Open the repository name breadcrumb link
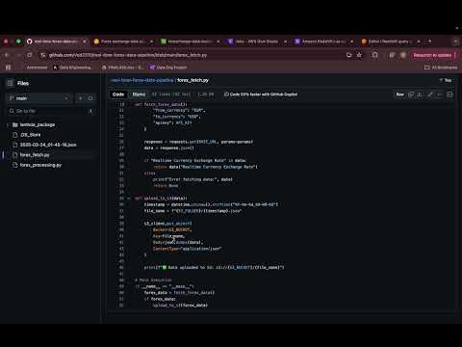 click(x=142, y=80)
